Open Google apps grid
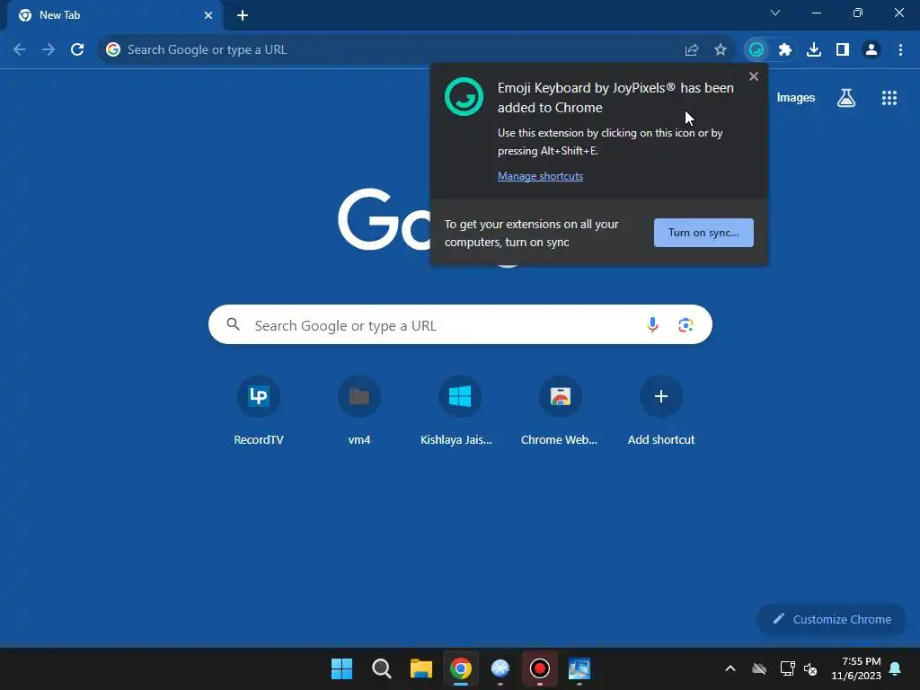920x690 pixels. 889,98
